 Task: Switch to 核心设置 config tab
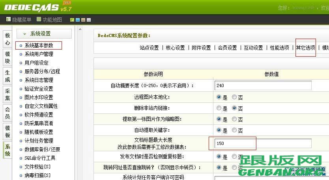pos(175,48)
